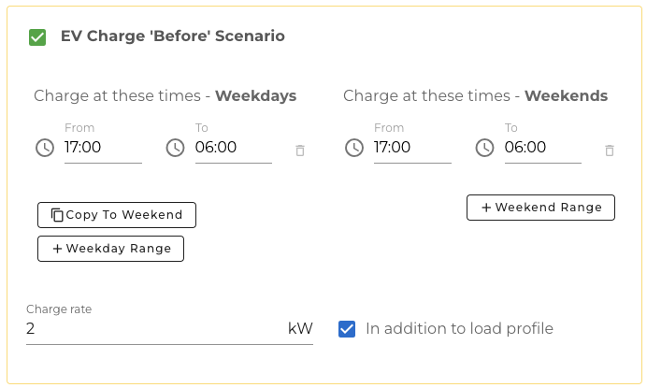647x388 pixels.
Task: Click the EV Charge 'Before' Scenario title
Action: [x=172, y=36]
